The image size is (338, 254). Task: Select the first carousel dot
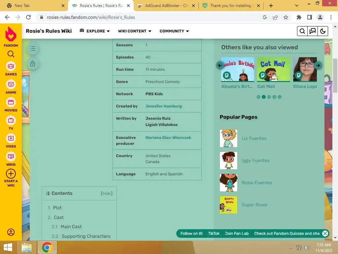[x=258, y=97]
